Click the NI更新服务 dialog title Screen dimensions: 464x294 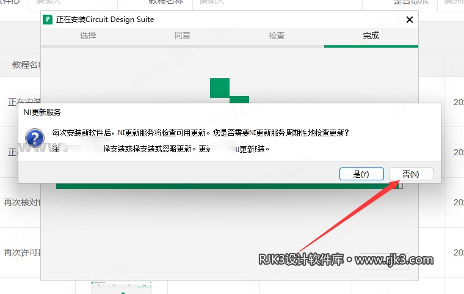(42, 112)
